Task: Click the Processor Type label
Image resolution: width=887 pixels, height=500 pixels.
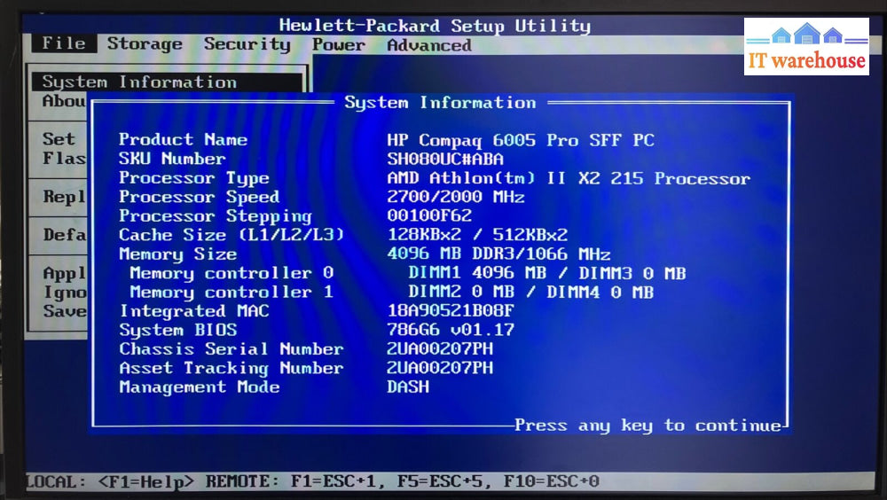Action: tap(193, 177)
